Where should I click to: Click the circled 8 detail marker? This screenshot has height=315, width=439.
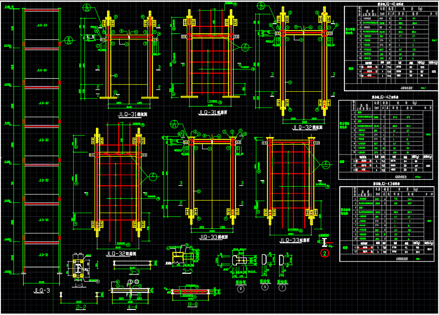241,289
